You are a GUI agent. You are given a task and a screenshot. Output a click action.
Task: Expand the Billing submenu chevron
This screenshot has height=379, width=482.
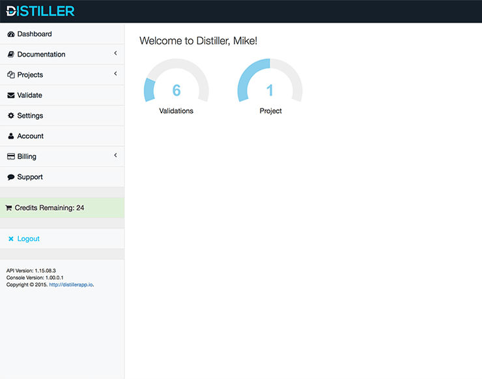tap(115, 155)
